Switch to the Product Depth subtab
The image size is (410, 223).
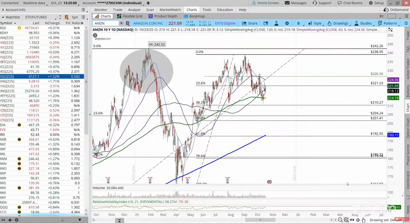pyautogui.click(x=163, y=16)
